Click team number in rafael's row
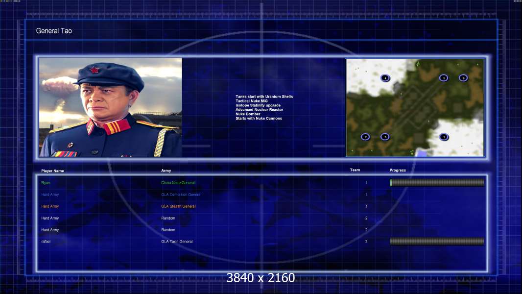The width and height of the screenshot is (522, 294). point(366,242)
